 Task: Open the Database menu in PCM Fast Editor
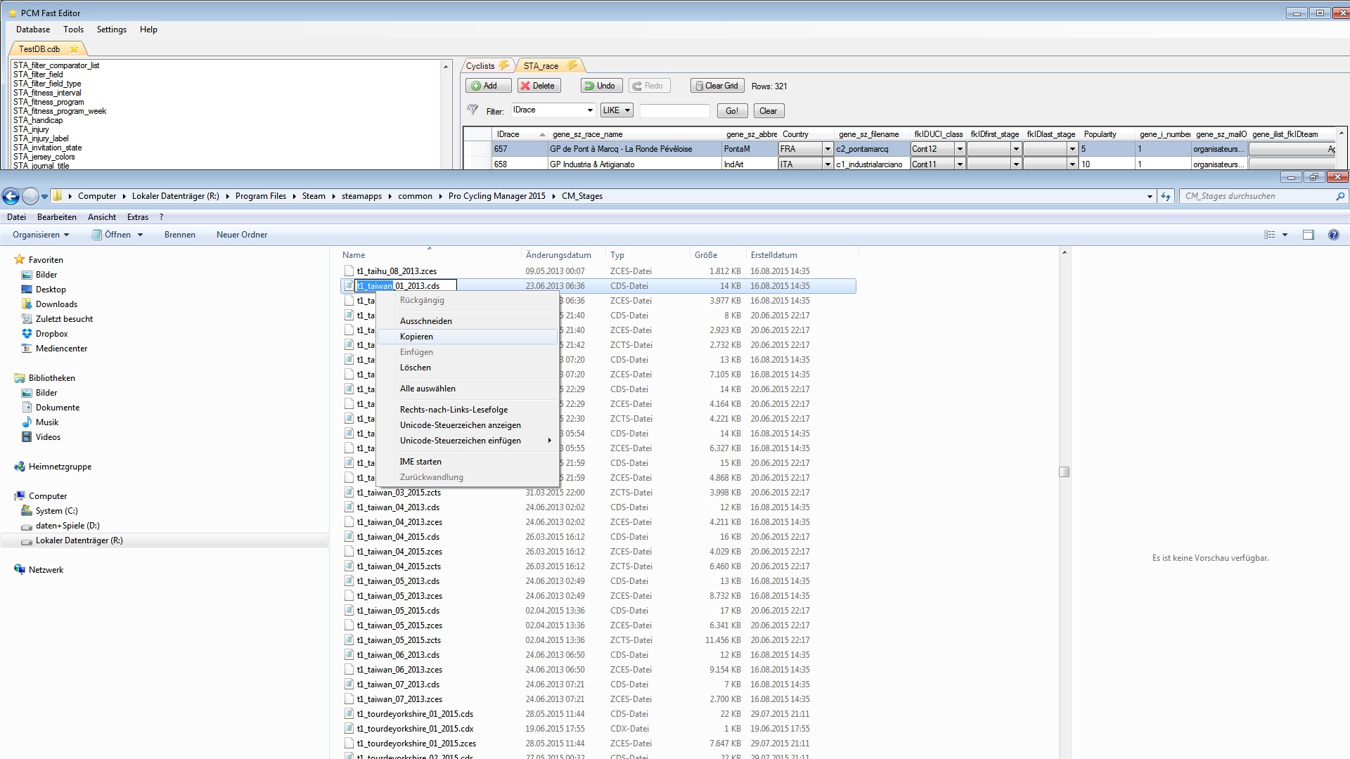(x=33, y=30)
